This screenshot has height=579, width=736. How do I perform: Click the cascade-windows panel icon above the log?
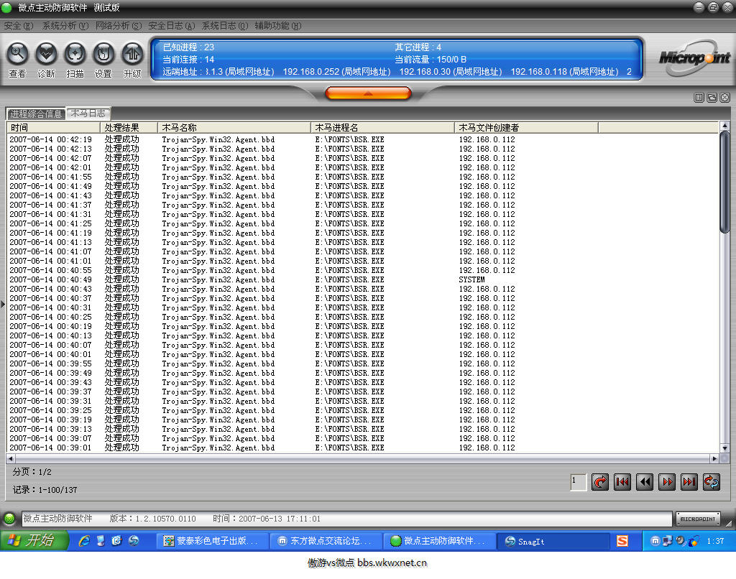712,97
